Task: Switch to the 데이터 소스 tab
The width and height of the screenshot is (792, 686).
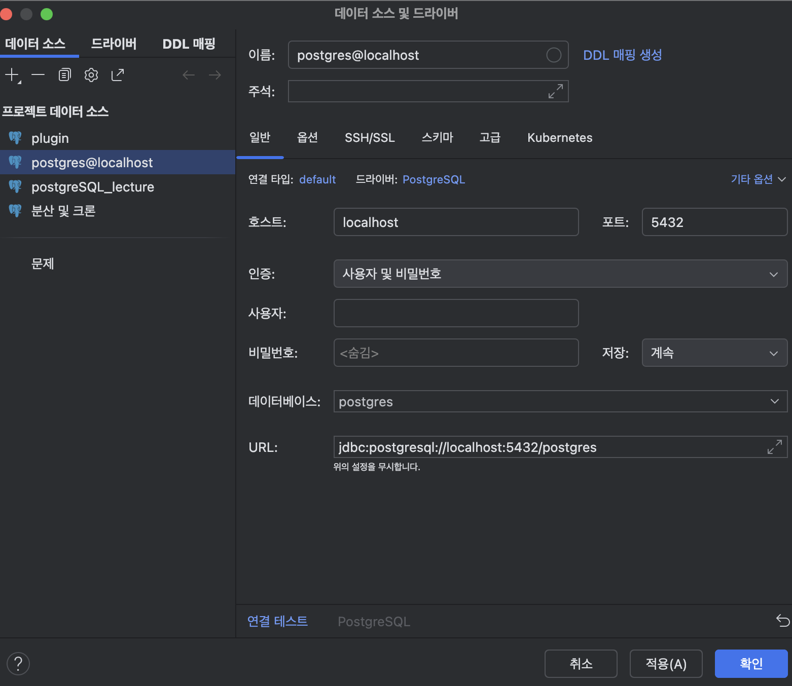Action: [35, 44]
